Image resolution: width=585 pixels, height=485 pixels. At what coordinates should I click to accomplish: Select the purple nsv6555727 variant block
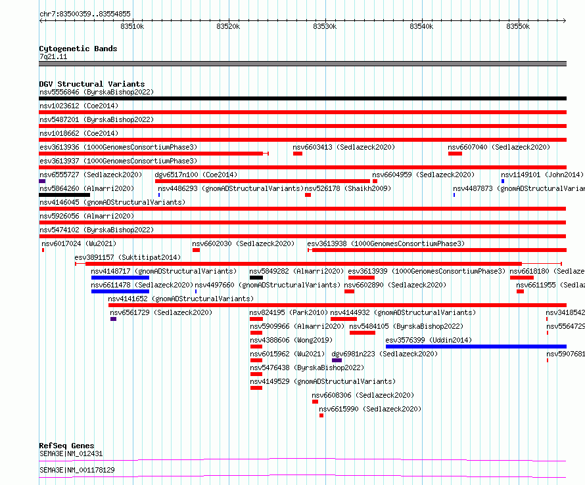(x=42, y=181)
